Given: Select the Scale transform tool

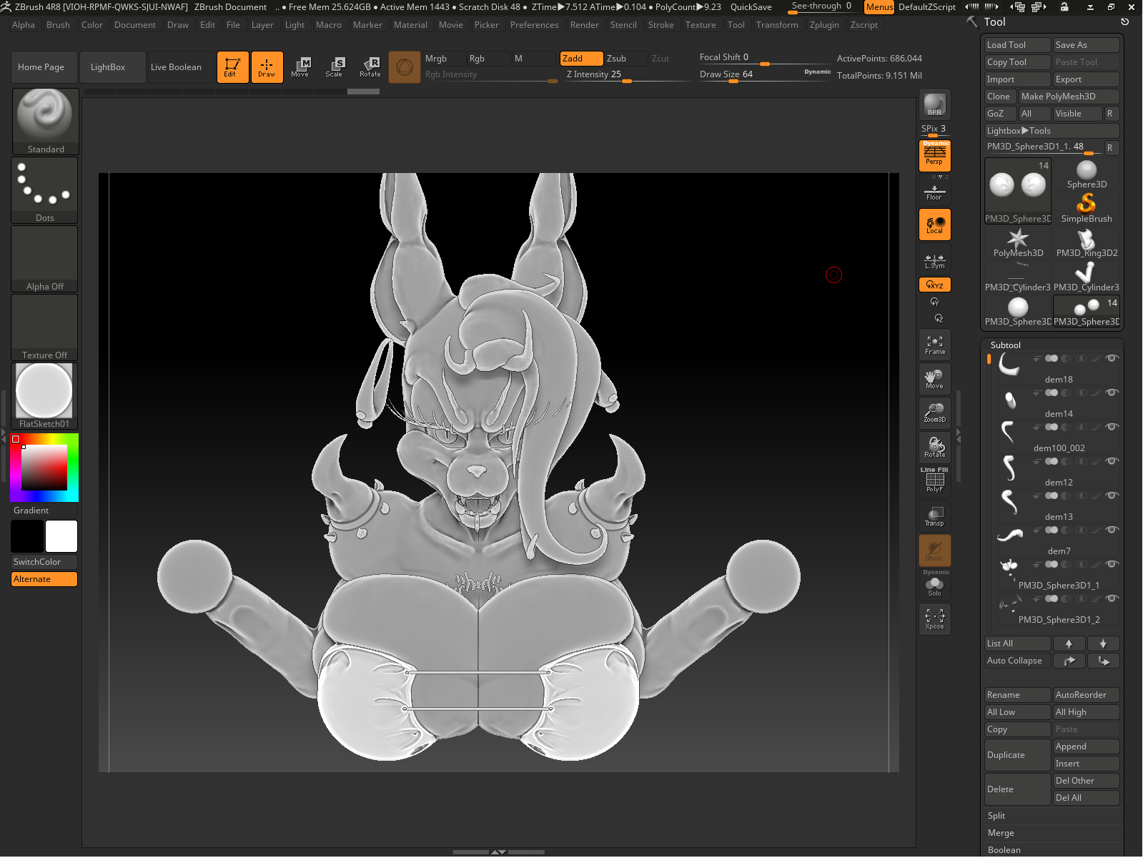Looking at the screenshot, I should point(334,67).
